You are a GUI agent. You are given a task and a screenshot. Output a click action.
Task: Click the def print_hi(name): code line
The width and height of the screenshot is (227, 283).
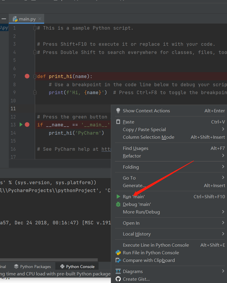(x=65, y=76)
